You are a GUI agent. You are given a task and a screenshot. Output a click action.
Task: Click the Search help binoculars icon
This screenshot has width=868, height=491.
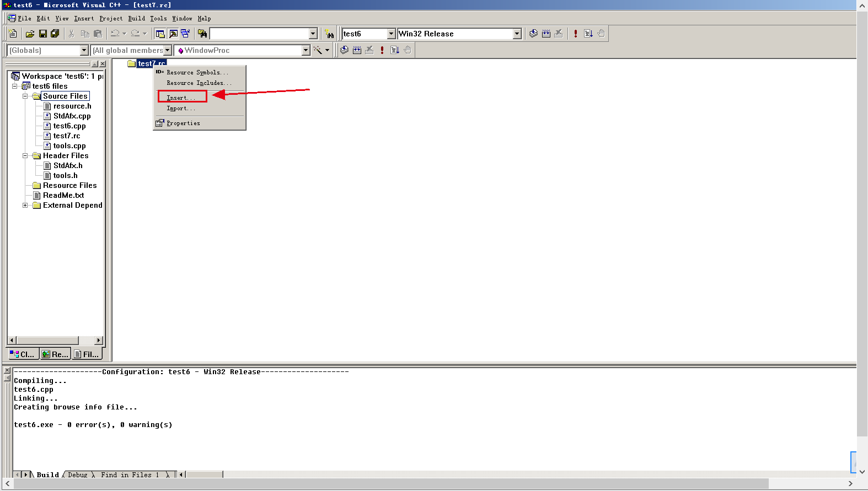[329, 34]
